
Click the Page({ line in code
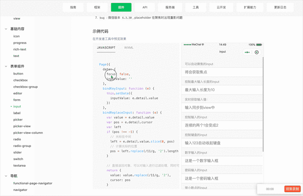pyautogui.click(x=104, y=64)
